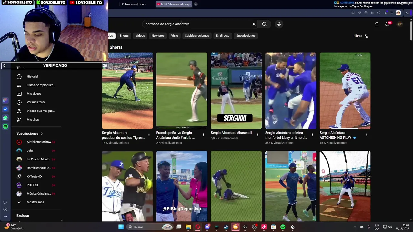Open Aria AI in Opera sidebar
This screenshot has width=413, height=232.
pyautogui.click(x=5, y=101)
